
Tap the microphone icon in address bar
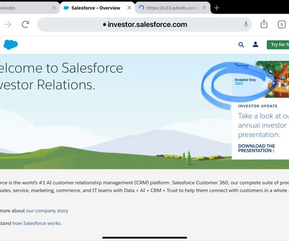coord(246,25)
